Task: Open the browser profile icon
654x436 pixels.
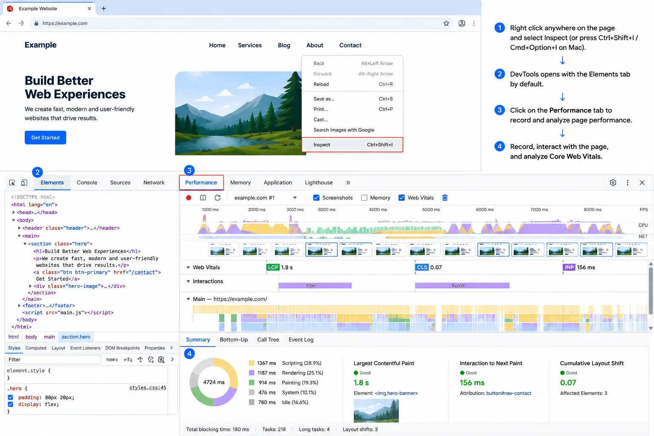Action: click(x=462, y=23)
